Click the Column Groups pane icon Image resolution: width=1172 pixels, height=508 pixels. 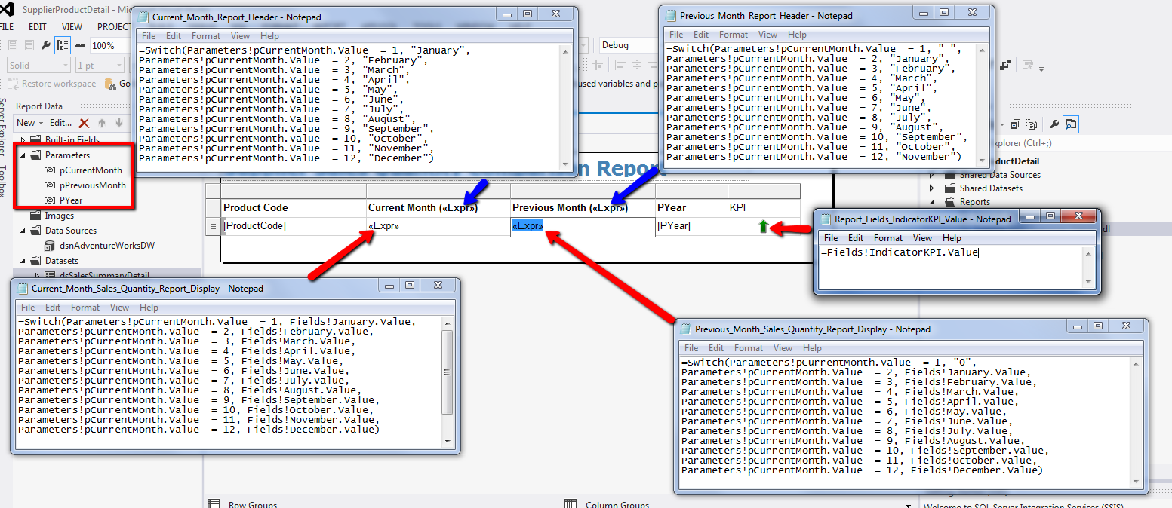pyautogui.click(x=571, y=504)
